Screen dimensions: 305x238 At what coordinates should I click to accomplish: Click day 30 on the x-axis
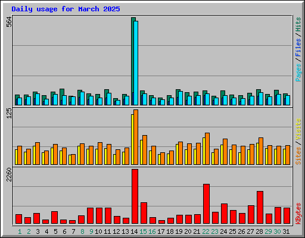pos(277,231)
